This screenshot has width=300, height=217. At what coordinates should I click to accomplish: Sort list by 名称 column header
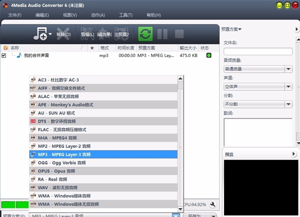tap(47, 48)
